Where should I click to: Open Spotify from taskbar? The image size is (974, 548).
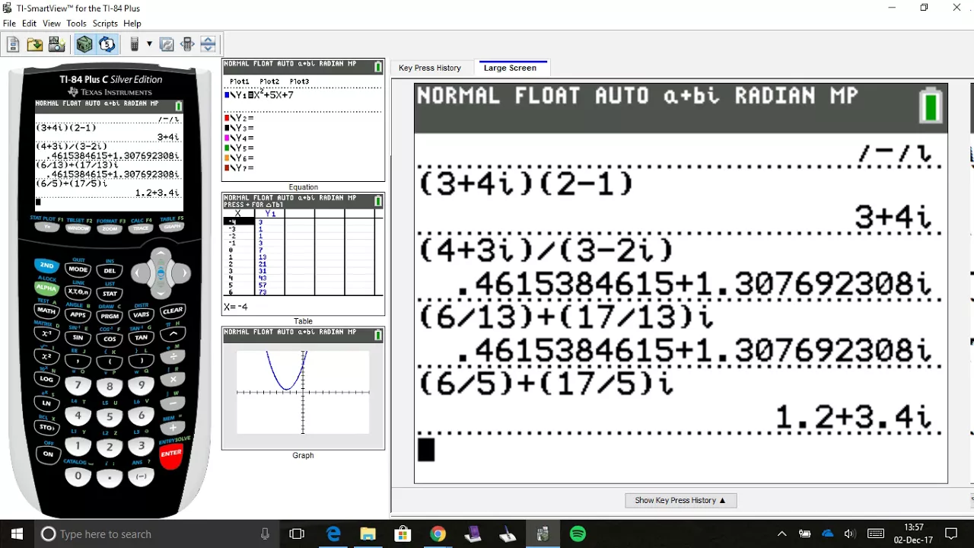(578, 534)
